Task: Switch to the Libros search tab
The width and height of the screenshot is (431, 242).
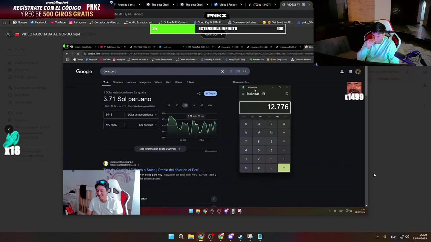Action: [x=178, y=82]
